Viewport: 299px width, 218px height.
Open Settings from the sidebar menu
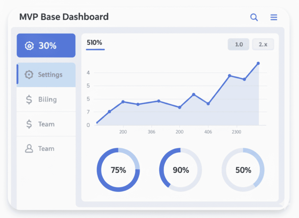(x=50, y=74)
